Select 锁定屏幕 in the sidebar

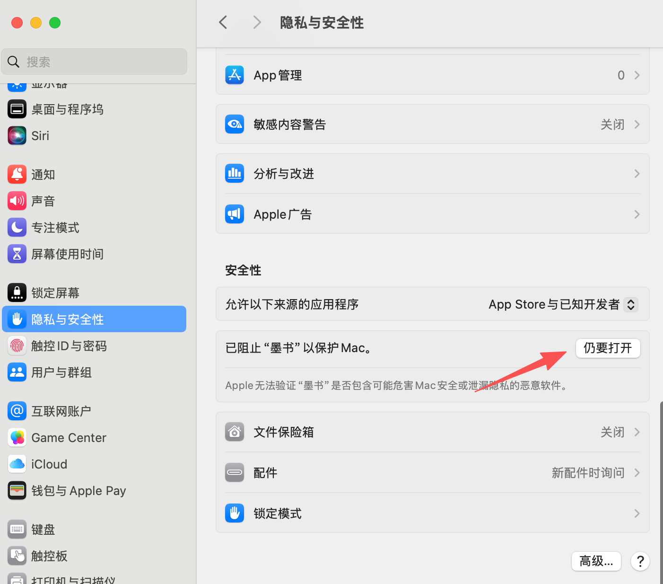point(94,293)
